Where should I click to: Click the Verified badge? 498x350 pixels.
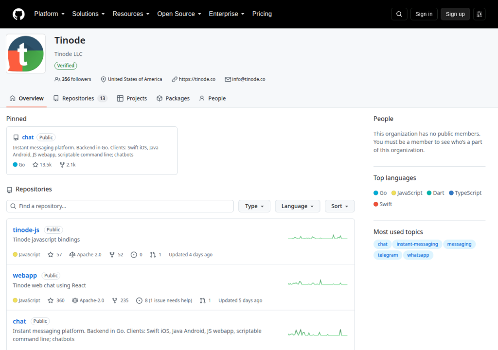pyautogui.click(x=66, y=66)
